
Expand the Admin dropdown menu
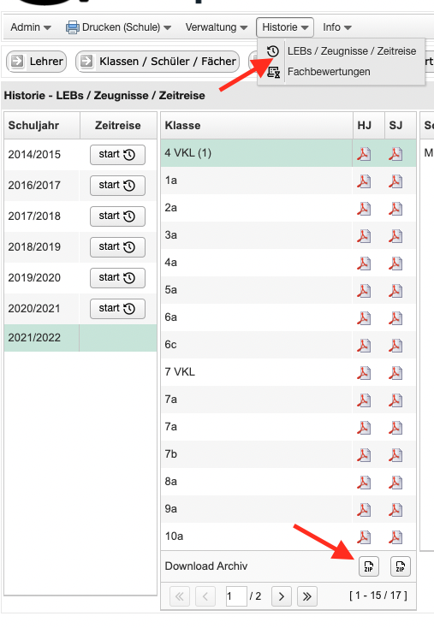click(x=31, y=27)
